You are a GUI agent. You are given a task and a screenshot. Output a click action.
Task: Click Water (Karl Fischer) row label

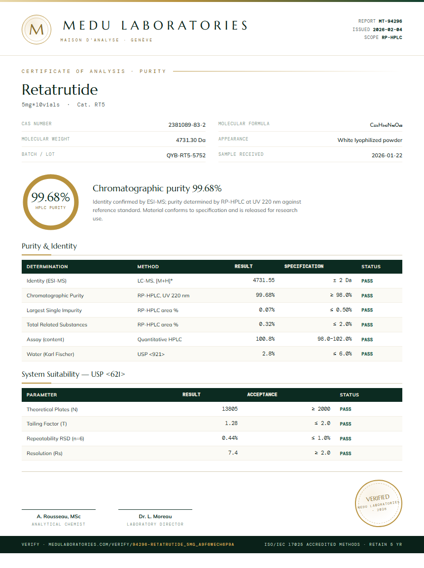tap(50, 355)
